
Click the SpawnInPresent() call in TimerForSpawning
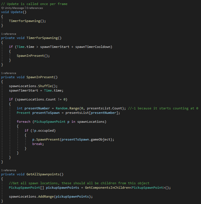33,56
